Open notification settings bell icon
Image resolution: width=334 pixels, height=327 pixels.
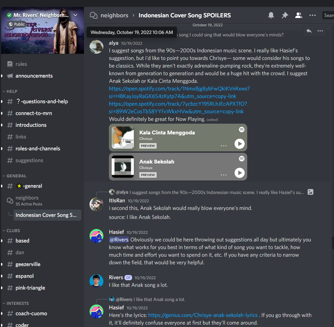(x=271, y=15)
